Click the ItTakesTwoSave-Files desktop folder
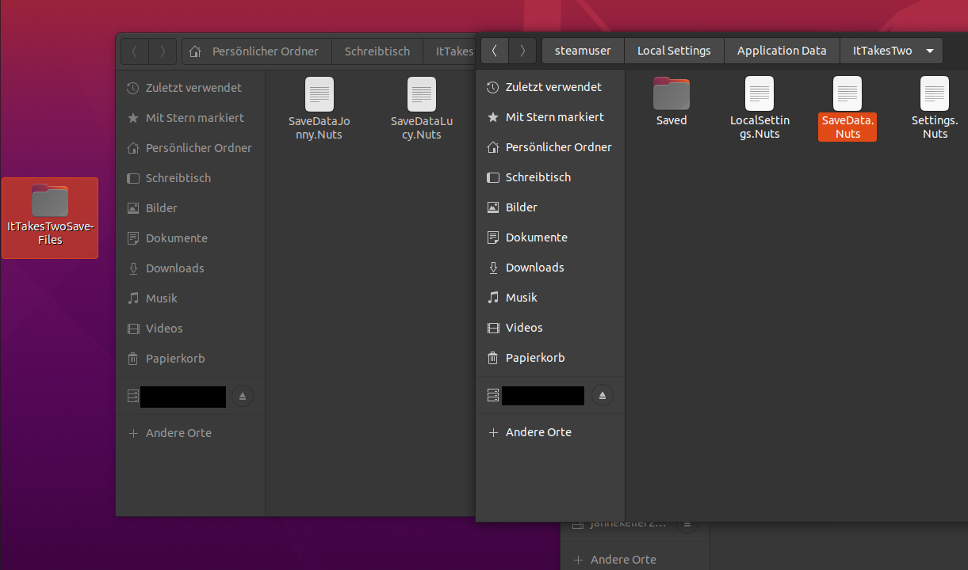This screenshot has width=968, height=570. pyautogui.click(x=50, y=218)
